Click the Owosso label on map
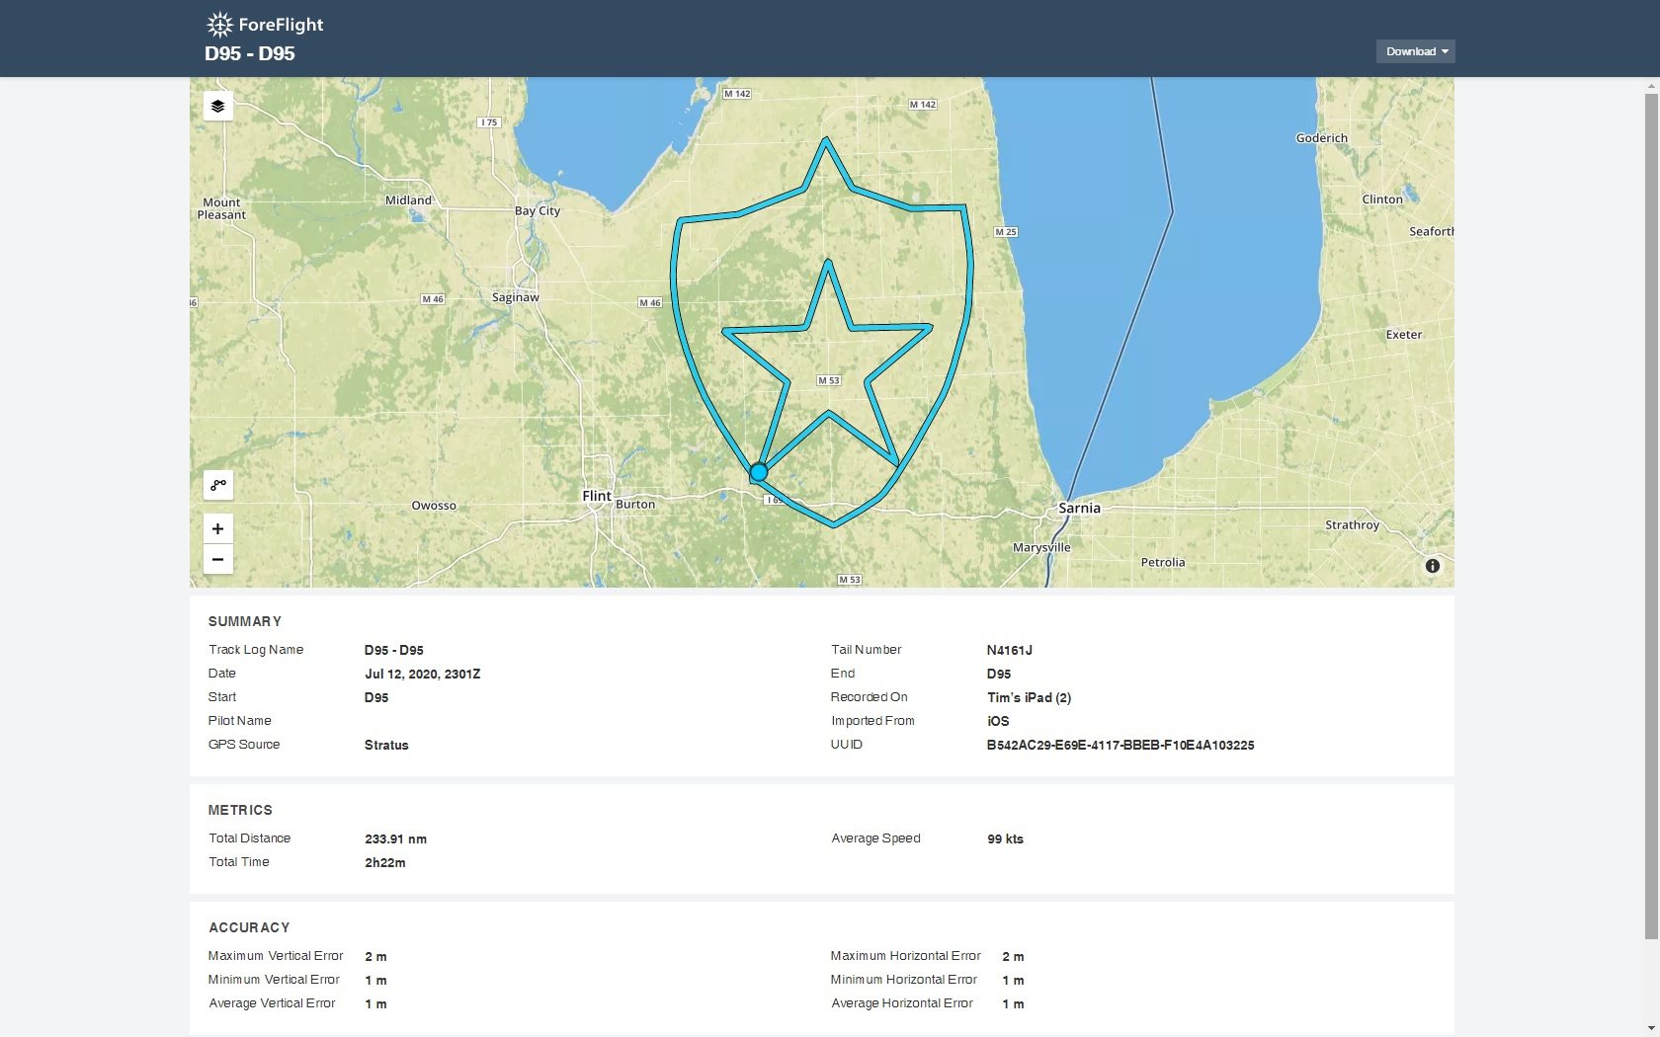 tap(434, 505)
